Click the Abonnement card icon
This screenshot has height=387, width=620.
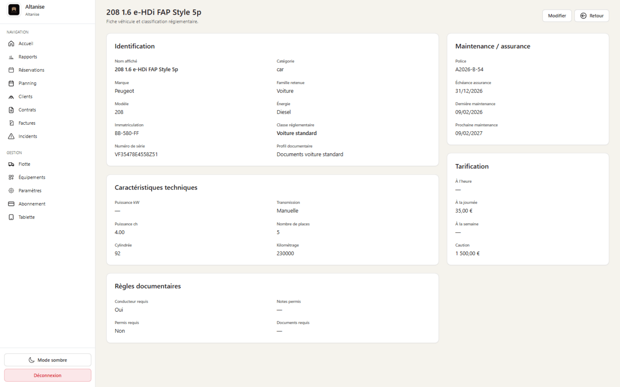11,204
